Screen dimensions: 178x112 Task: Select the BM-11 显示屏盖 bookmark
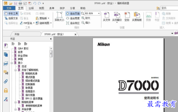pos(34,99)
